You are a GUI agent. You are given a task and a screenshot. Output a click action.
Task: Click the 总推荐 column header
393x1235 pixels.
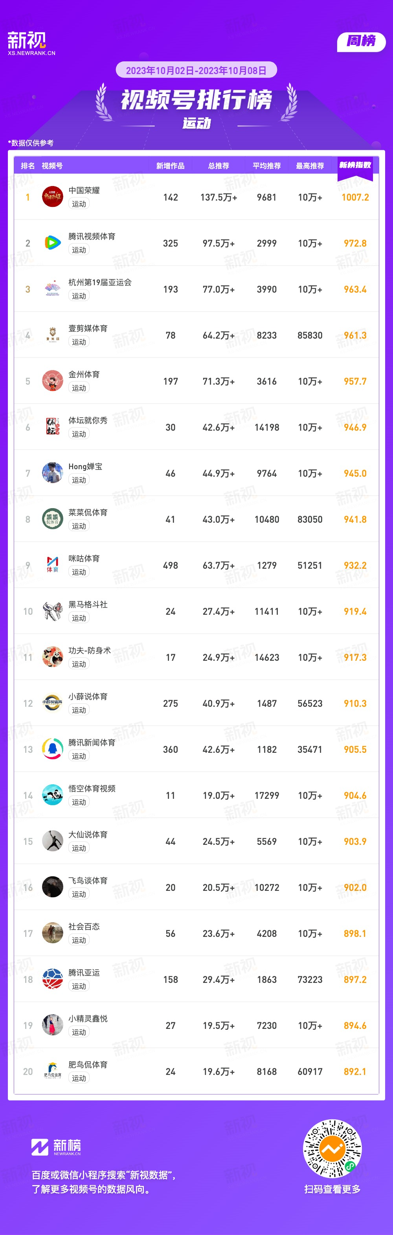219,166
